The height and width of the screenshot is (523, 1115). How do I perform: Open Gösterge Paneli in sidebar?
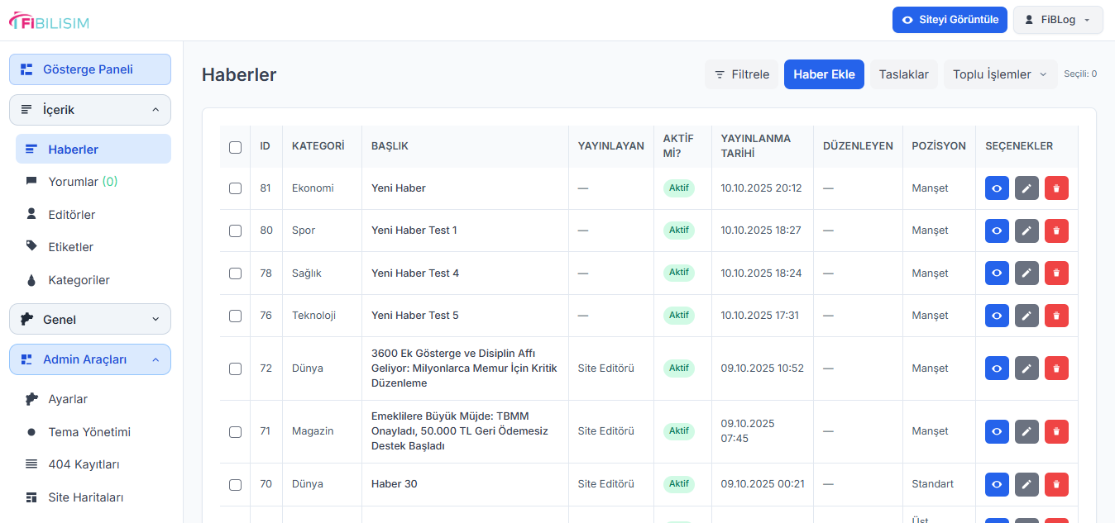pos(90,69)
